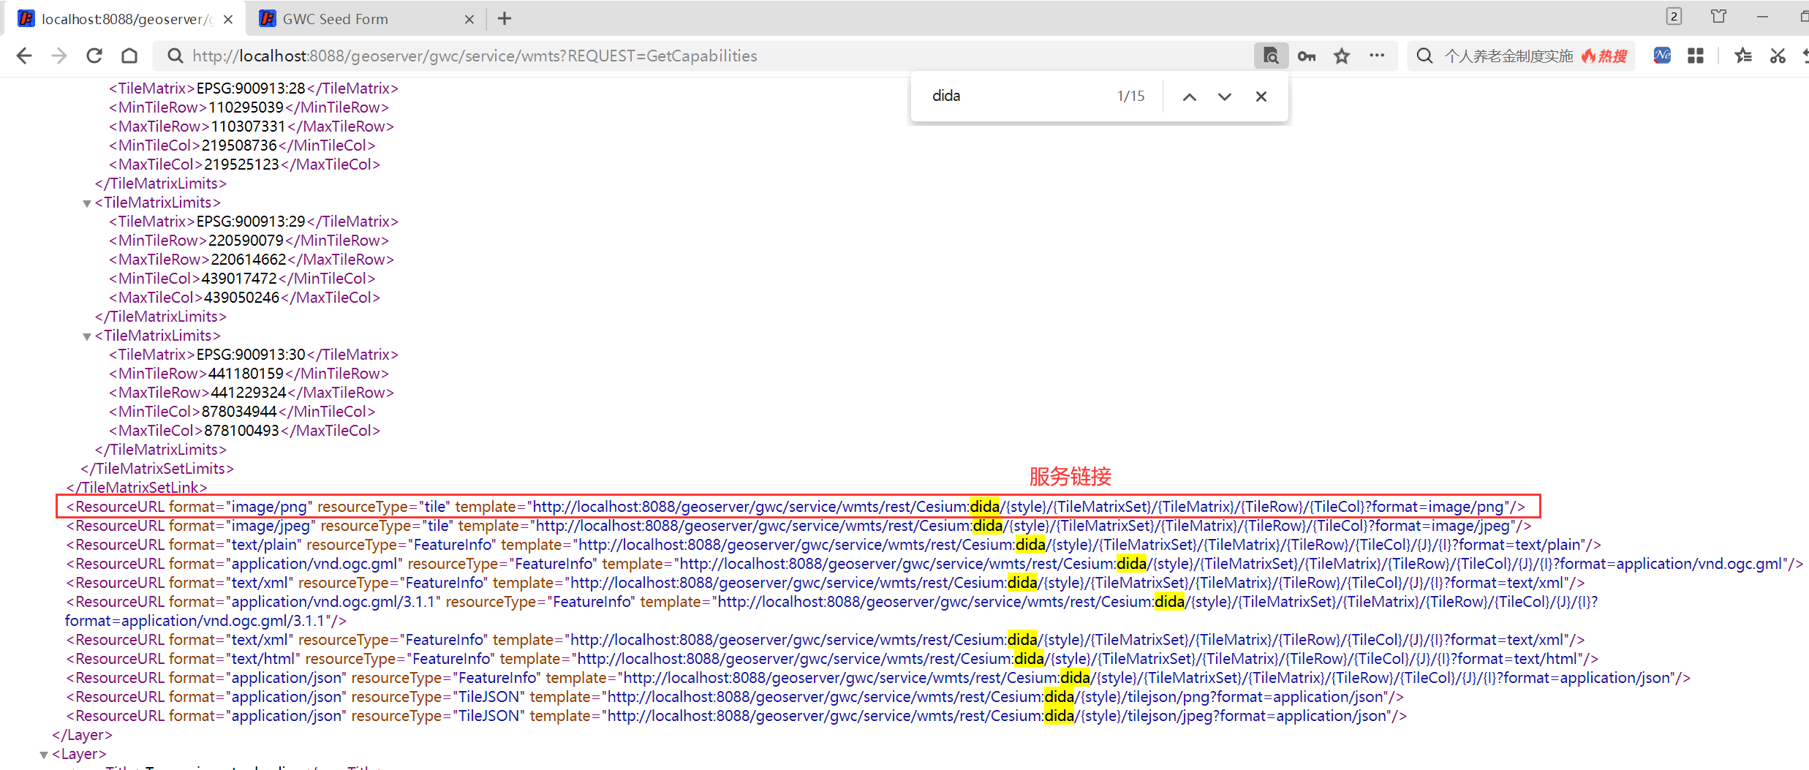This screenshot has height=770, width=1809.
Task: Click the text/html FeatureInfo ResourceURL line
Action: (x=832, y=659)
